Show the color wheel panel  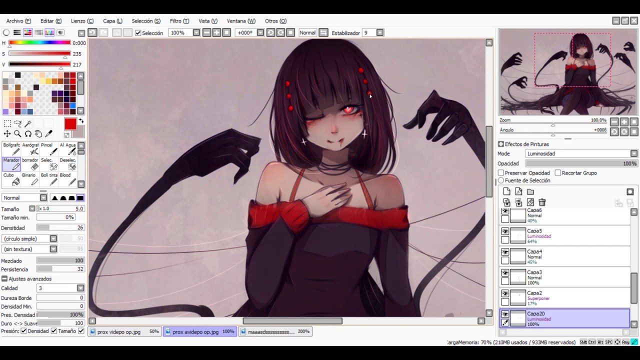[6, 32]
